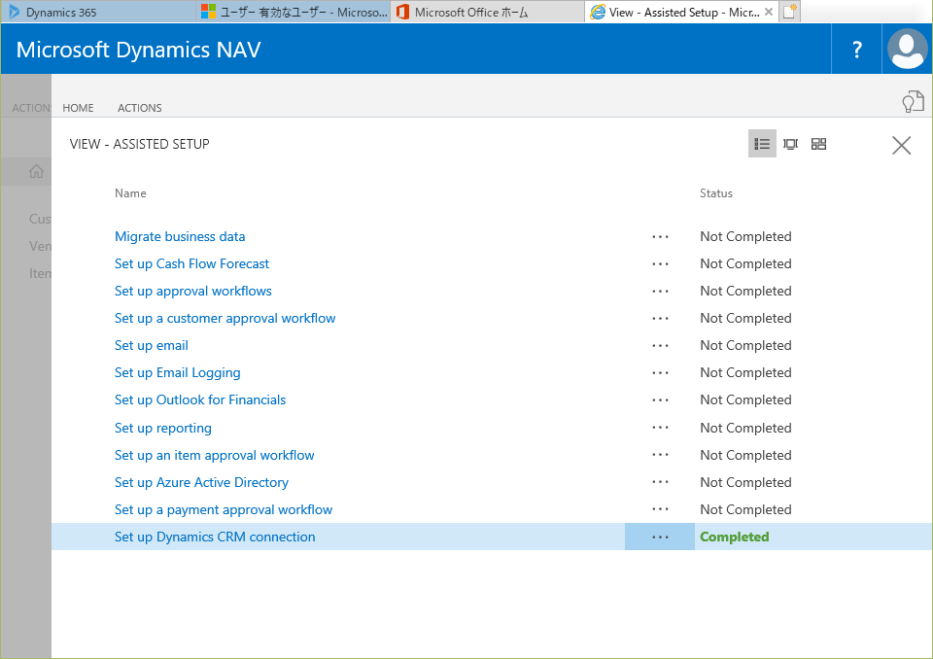Viewport: 933px width, 659px height.
Task: Switch to the Dynamics 365 browser tab
Action: pos(98,12)
